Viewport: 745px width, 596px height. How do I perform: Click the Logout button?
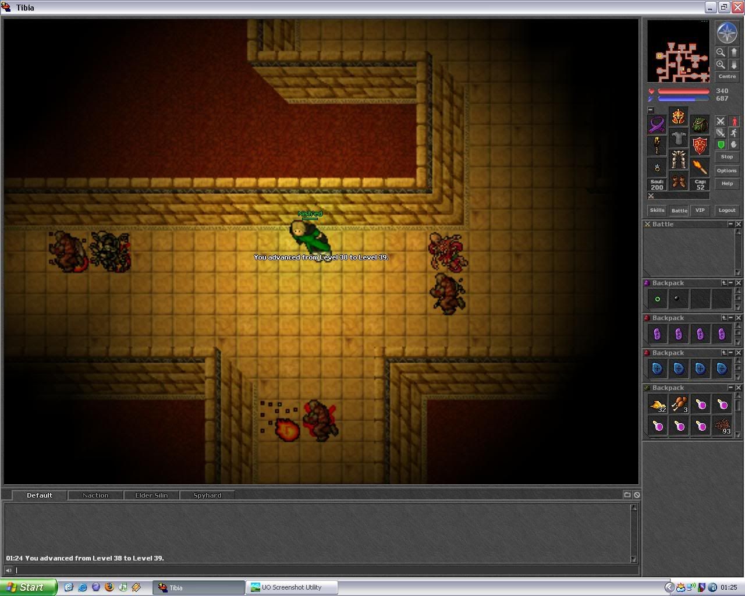pos(727,210)
